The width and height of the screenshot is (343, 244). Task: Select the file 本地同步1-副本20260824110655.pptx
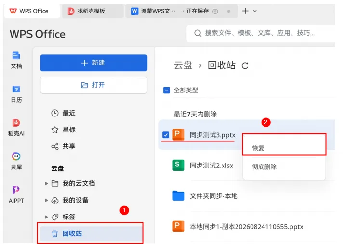tap(246, 227)
